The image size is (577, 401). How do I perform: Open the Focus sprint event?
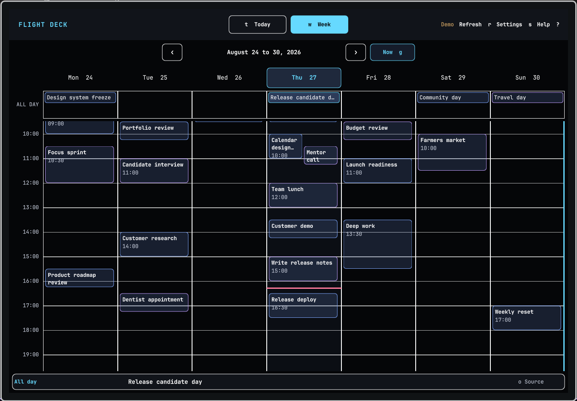coord(79,165)
